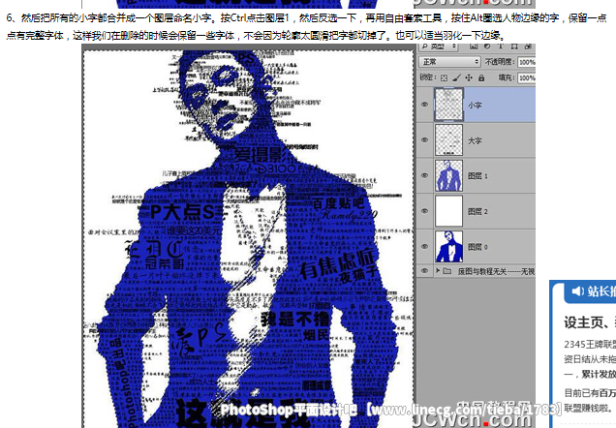Hide 图层 1 using its eye icon
This screenshot has width=616, height=428.
tap(424, 175)
